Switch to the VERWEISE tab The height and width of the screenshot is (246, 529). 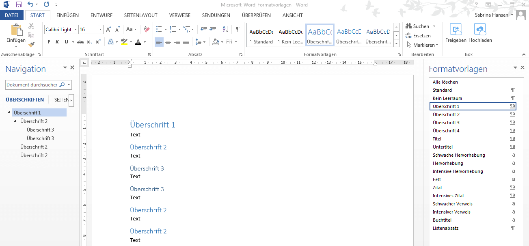click(179, 15)
